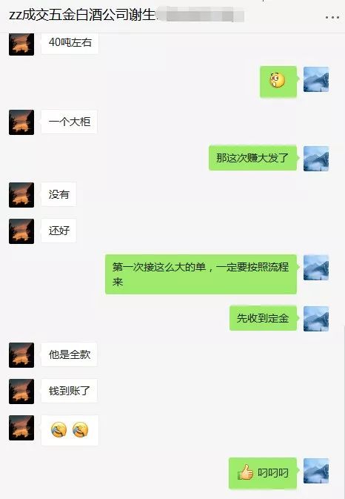Click the two laughing-crying emojis message
Screen dimensions: 345x499
click(70, 430)
